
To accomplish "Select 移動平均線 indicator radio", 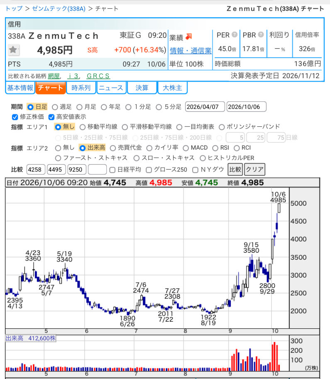I will (83, 127).
